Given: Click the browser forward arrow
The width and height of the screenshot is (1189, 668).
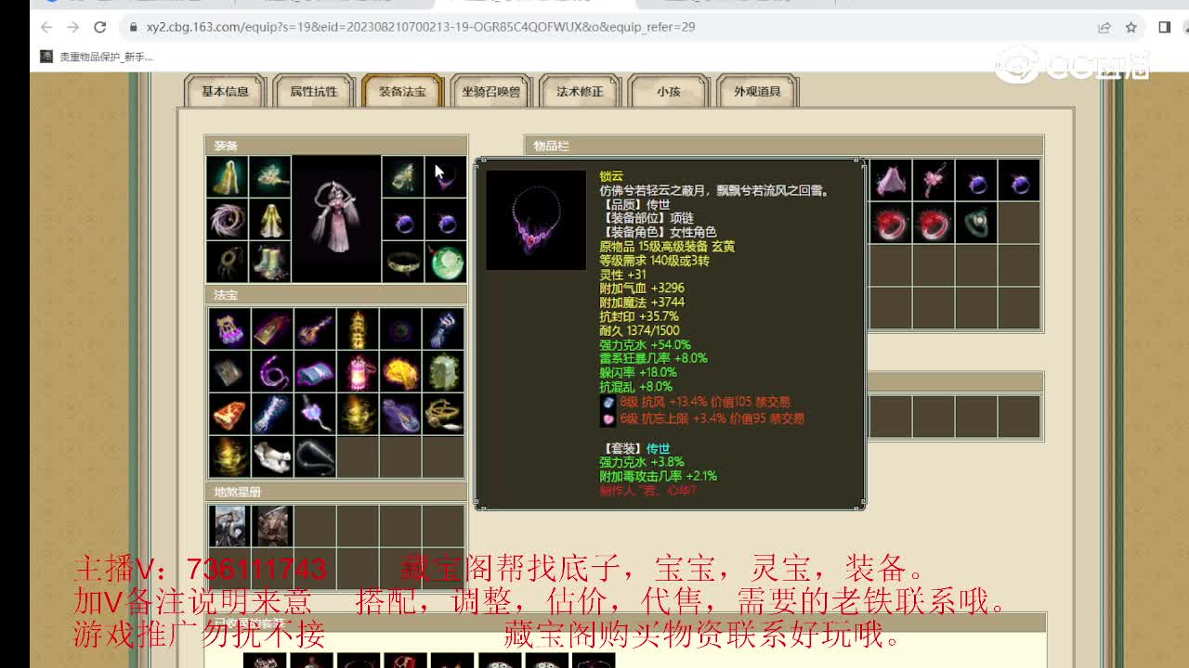Looking at the screenshot, I should click(x=72, y=27).
